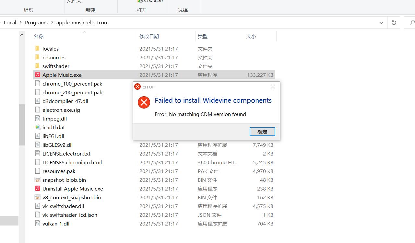The image size is (415, 243).
Task: Open the address bar dropdown chevron
Action: tap(381, 22)
